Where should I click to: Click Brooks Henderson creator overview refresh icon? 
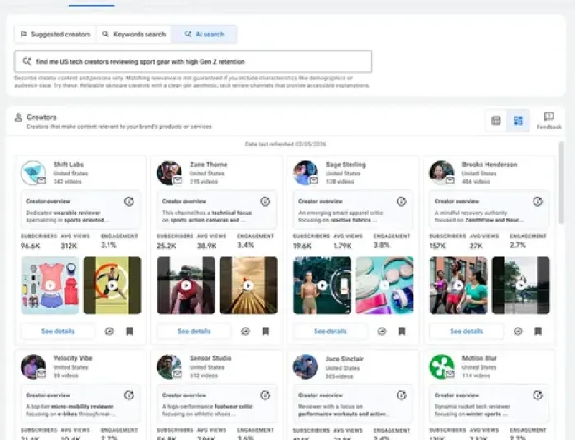(x=538, y=201)
